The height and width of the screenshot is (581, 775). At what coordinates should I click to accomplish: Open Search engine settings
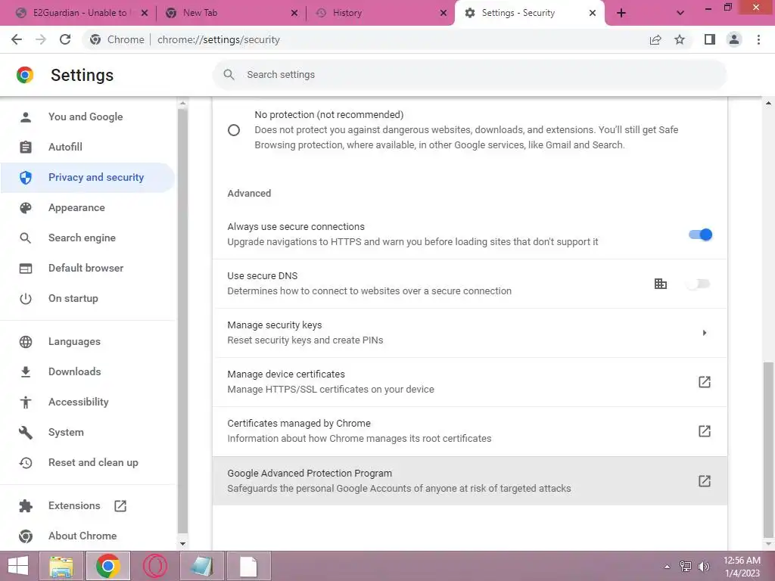(88, 238)
